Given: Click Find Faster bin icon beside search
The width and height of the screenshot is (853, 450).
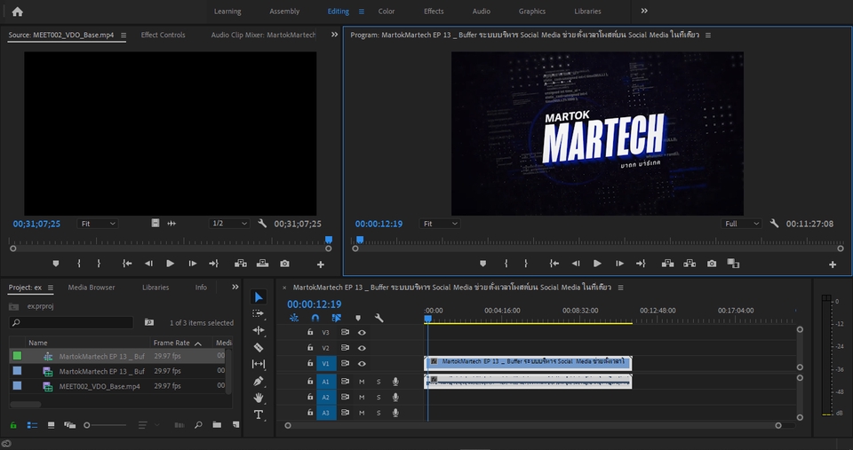Looking at the screenshot, I should (x=149, y=322).
